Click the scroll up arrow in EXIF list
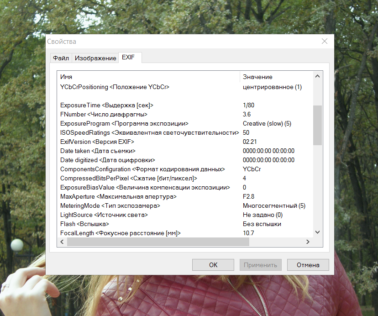 pyautogui.click(x=317, y=76)
